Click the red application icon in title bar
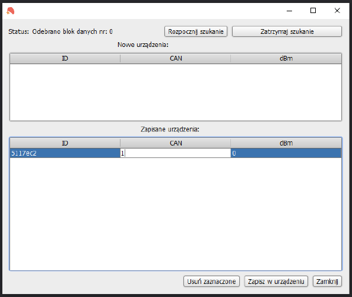The image size is (352, 297). [10, 11]
